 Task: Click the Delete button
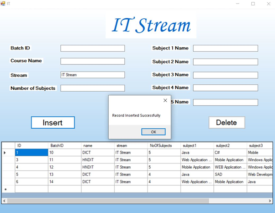click(227, 122)
